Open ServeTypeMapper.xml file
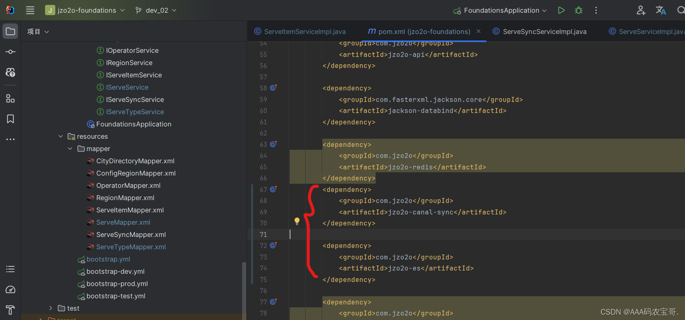The height and width of the screenshot is (320, 685). 131,247
